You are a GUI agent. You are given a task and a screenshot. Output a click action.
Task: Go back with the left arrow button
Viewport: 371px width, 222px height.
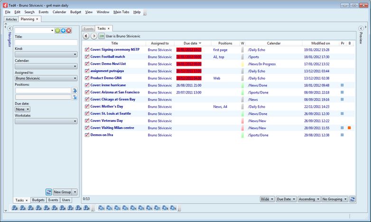(86, 36)
